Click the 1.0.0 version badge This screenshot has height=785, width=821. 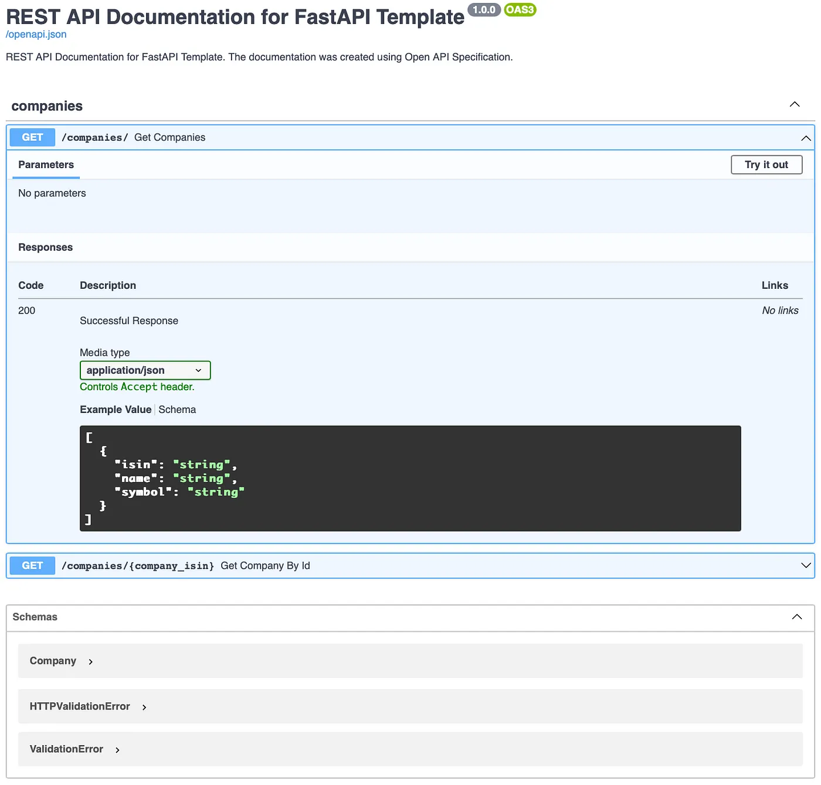point(484,10)
